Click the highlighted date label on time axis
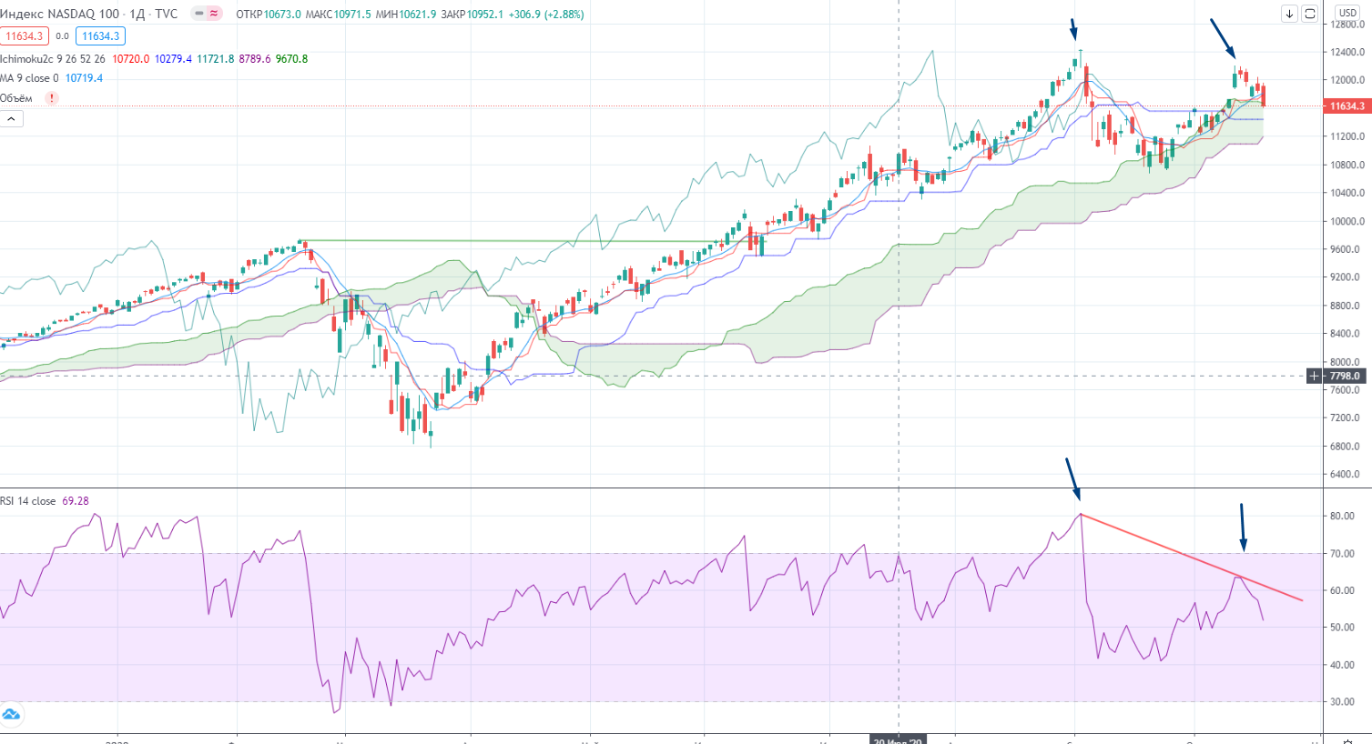 coord(899,740)
